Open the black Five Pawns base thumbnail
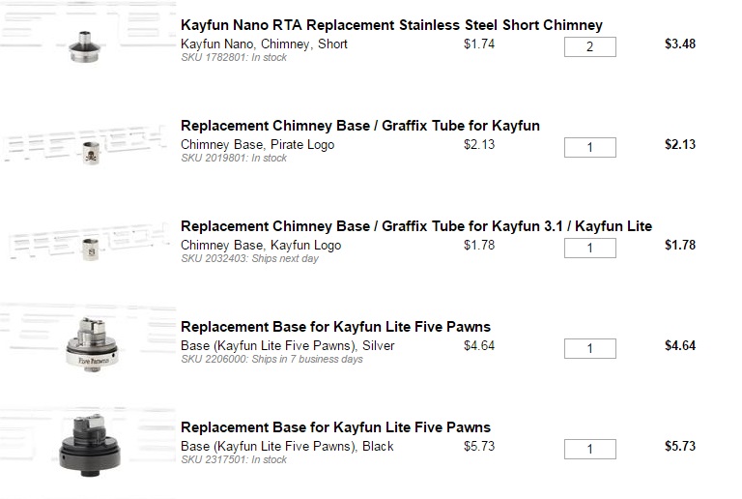 point(90,445)
